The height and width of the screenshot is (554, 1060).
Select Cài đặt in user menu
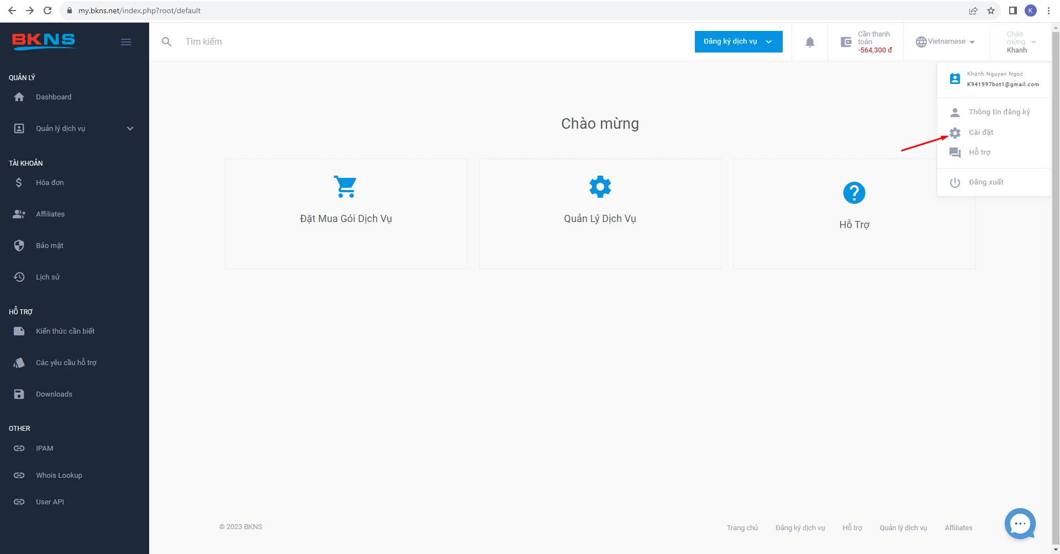click(x=981, y=133)
